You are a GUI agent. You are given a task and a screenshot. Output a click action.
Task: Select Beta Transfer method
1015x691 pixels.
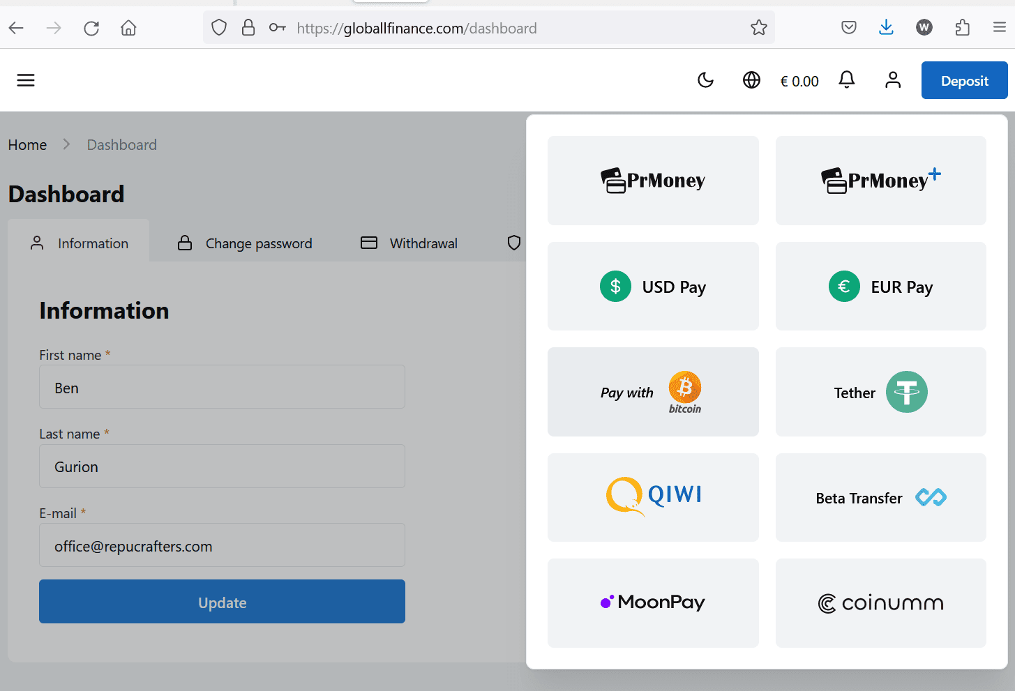[x=881, y=497]
